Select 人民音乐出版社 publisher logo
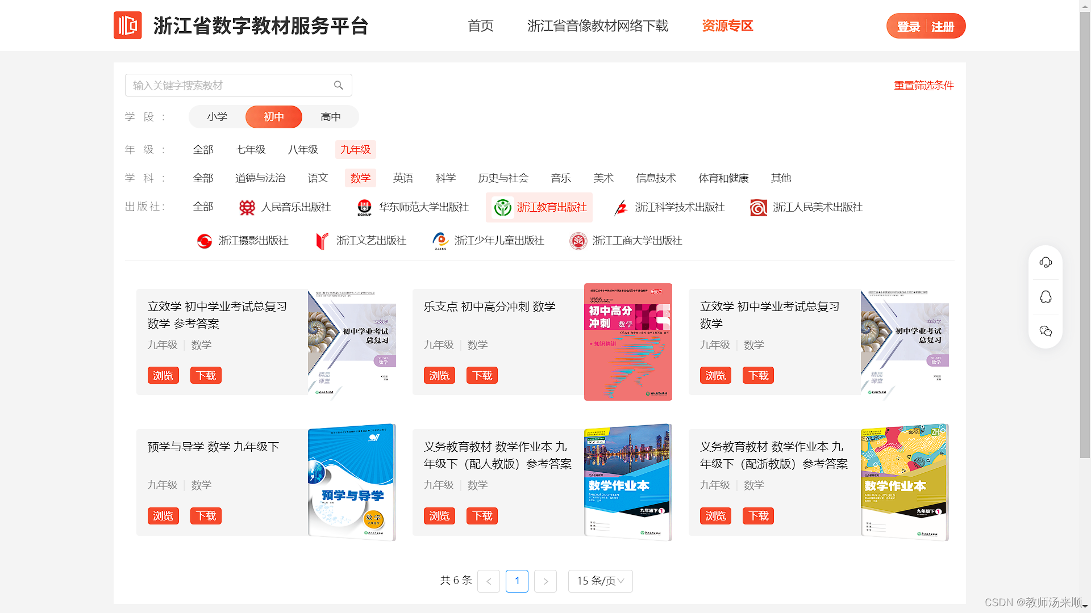 (x=247, y=208)
